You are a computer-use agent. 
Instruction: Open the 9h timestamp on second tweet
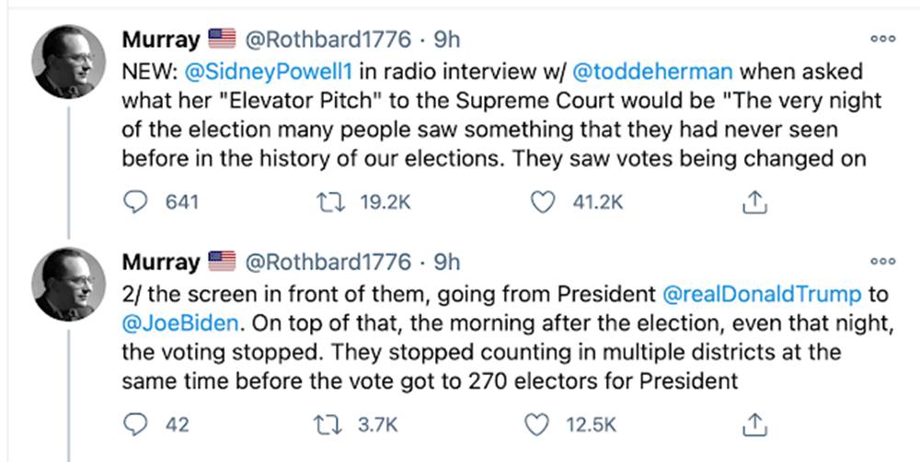(x=446, y=262)
